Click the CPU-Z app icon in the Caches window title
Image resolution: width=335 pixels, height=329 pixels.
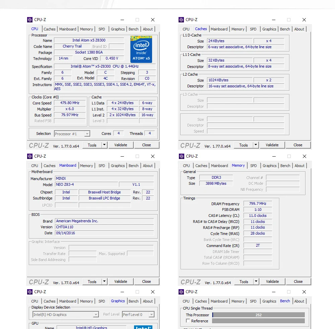pyautogui.click(x=181, y=20)
